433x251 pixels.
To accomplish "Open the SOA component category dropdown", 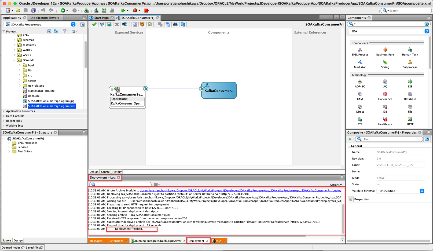I will (427, 31).
